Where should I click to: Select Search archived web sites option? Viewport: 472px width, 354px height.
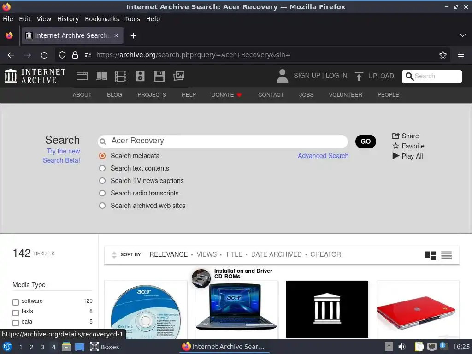[102, 206]
